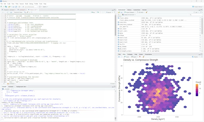Click the Publish button in Plots pane
The width and height of the screenshot is (204, 122).
[195, 57]
